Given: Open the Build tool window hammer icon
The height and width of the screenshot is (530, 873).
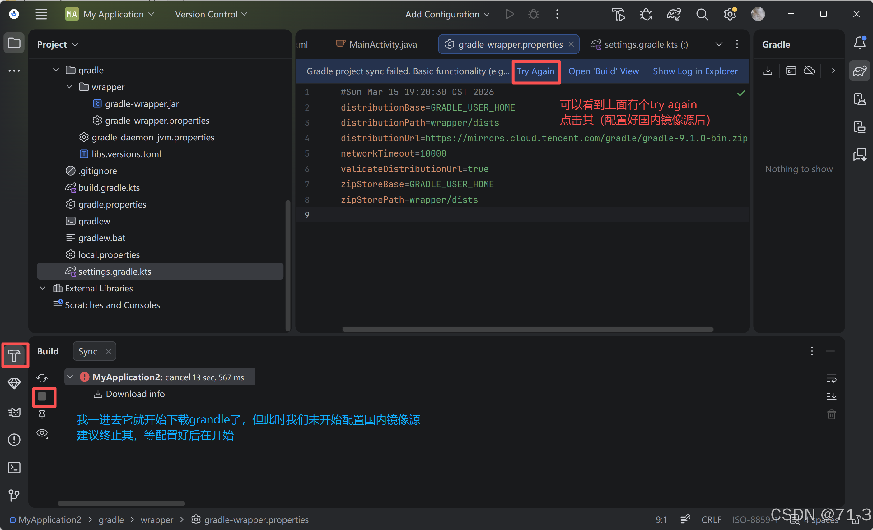Looking at the screenshot, I should click(x=14, y=355).
